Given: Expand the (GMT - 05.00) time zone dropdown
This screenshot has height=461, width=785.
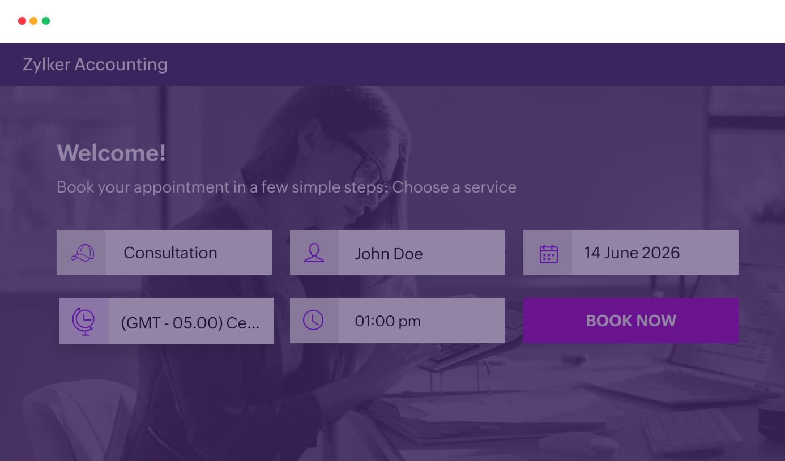Looking at the screenshot, I should click(190, 322).
